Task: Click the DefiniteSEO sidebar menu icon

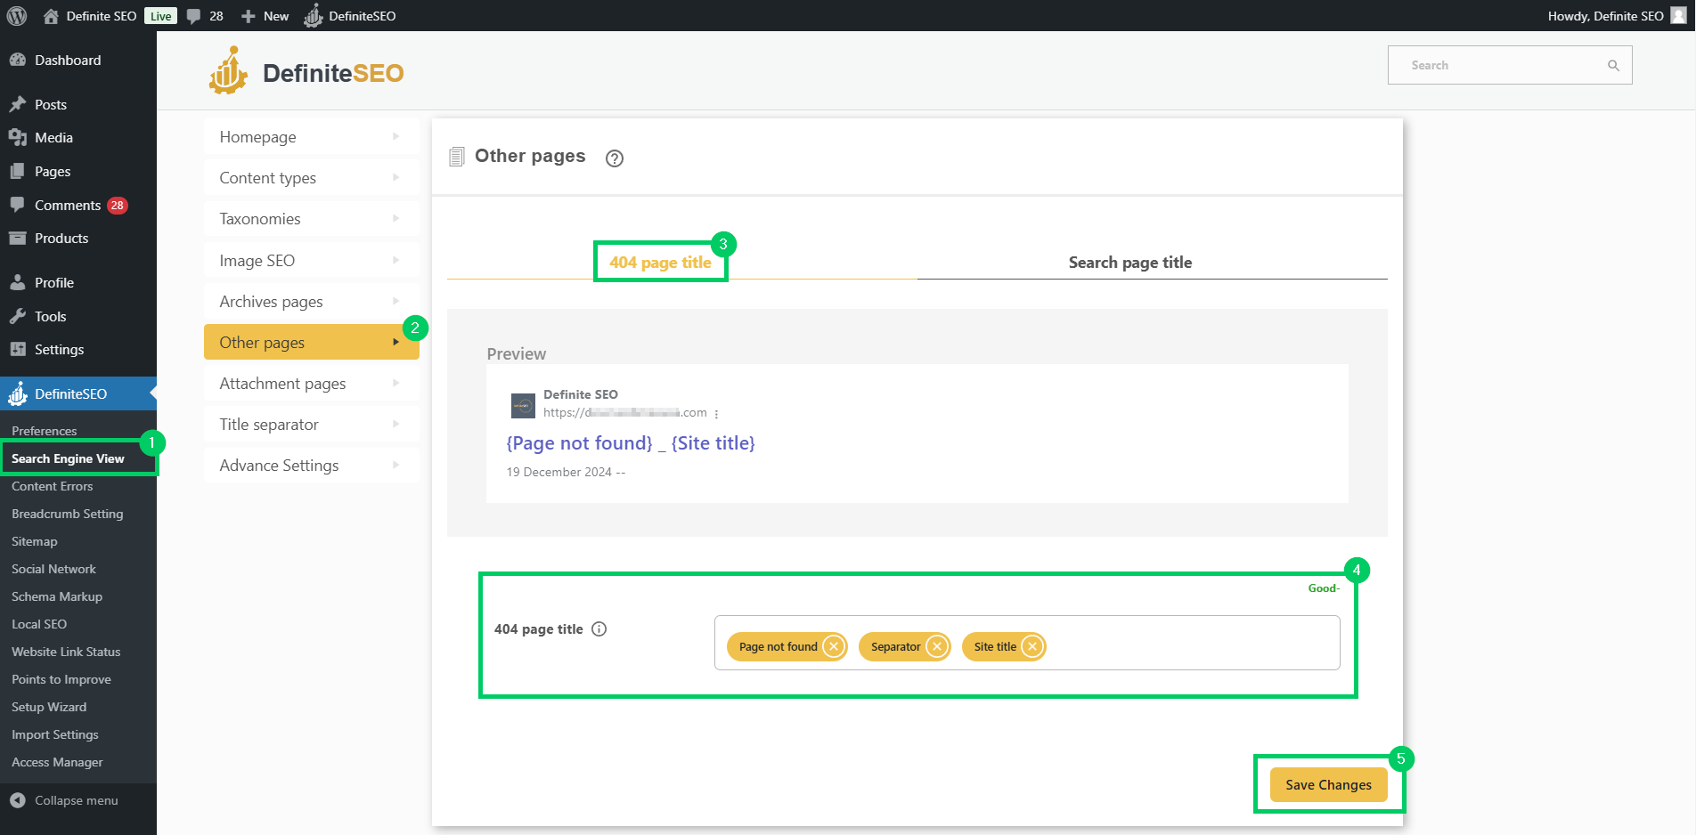Action: coord(18,393)
